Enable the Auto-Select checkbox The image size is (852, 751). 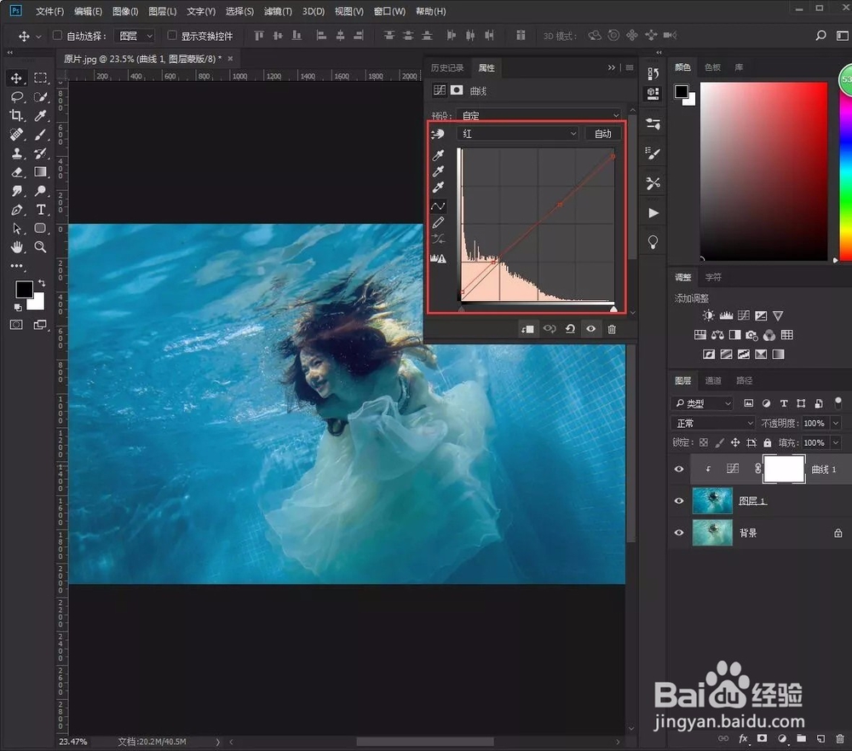(x=57, y=35)
